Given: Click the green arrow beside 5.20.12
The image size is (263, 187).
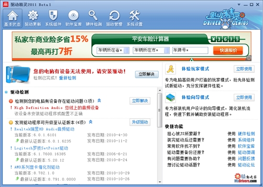Looking at the screenshot, I should click(17, 159).
